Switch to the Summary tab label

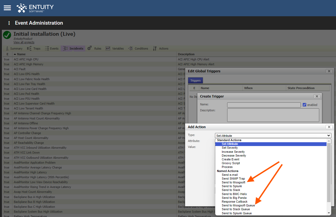[16, 48]
